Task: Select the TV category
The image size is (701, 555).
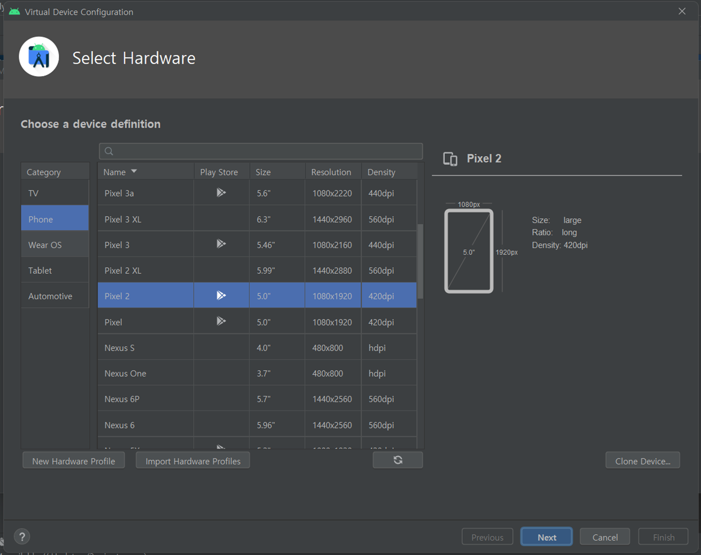Action: [x=55, y=193]
